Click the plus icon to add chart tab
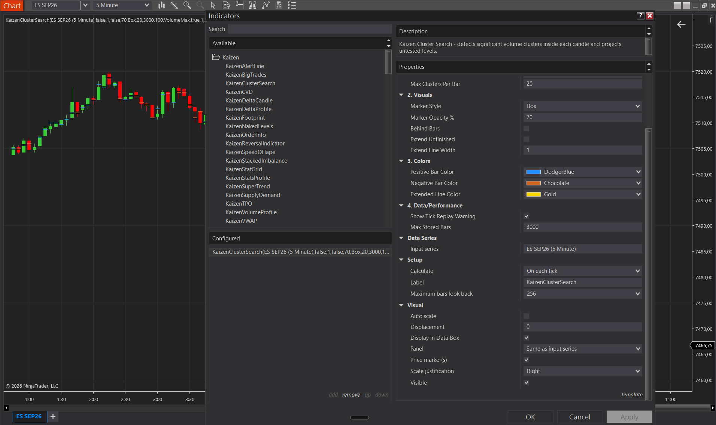 (53, 416)
